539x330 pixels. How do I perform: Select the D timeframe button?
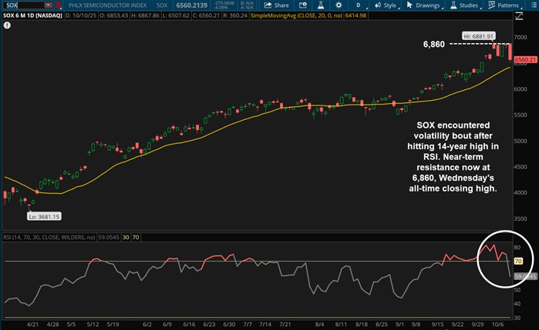(357, 5)
